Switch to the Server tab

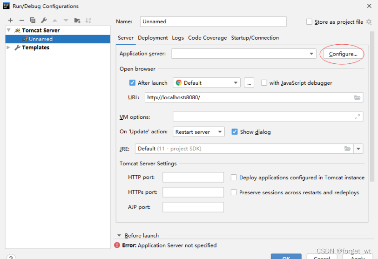[126, 38]
